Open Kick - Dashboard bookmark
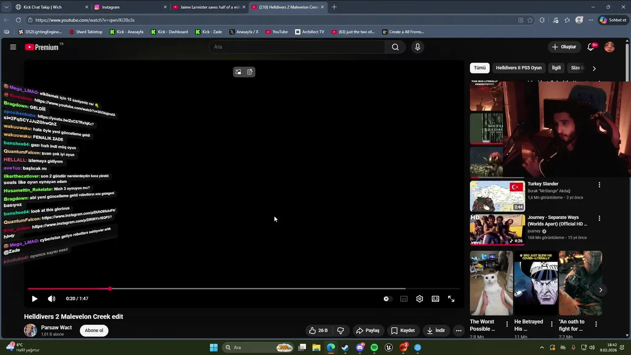This screenshot has height=355, width=631. point(169,32)
